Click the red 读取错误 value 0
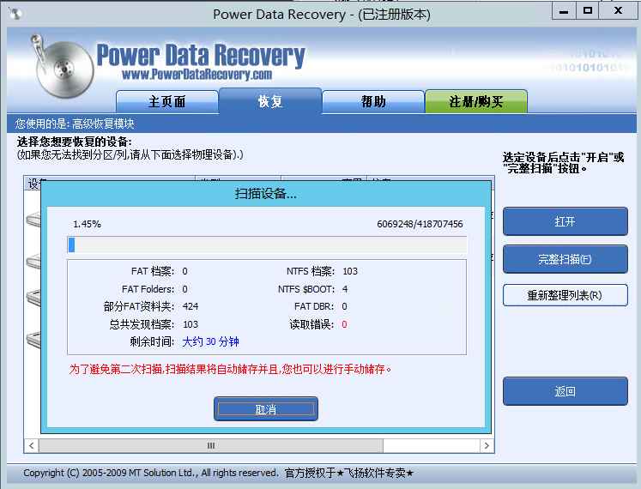Image resolution: width=641 pixels, height=489 pixels. point(344,324)
